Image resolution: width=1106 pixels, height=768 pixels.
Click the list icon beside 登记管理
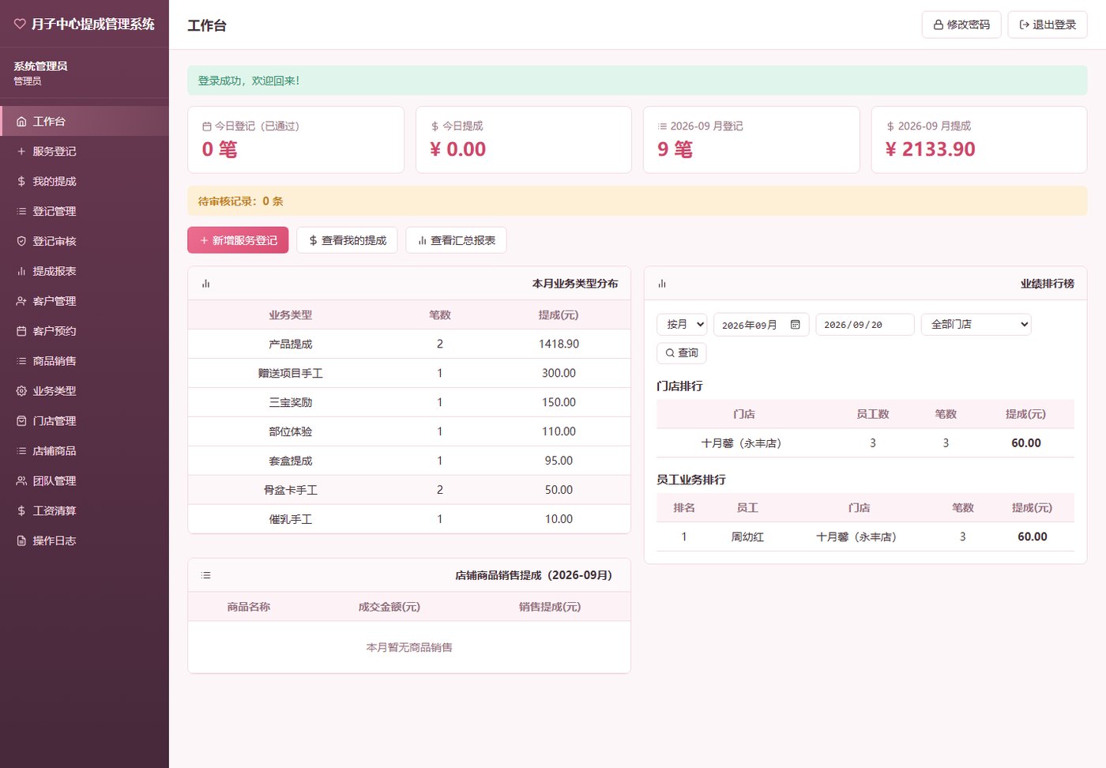pos(21,212)
